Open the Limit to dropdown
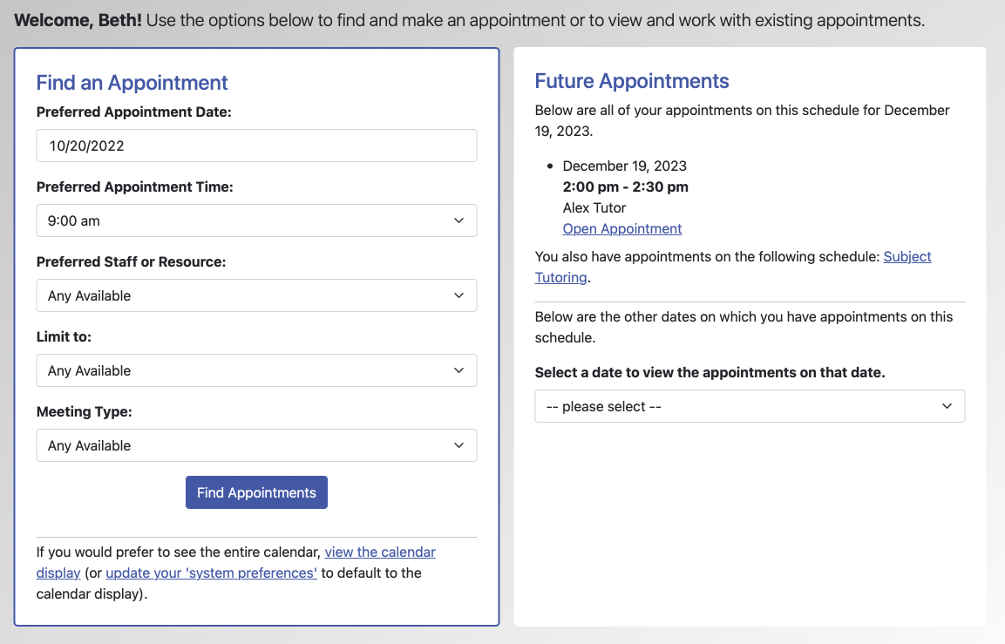The width and height of the screenshot is (1005, 644). [x=256, y=370]
